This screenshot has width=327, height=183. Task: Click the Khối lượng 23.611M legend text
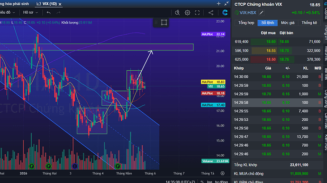point(76,23)
